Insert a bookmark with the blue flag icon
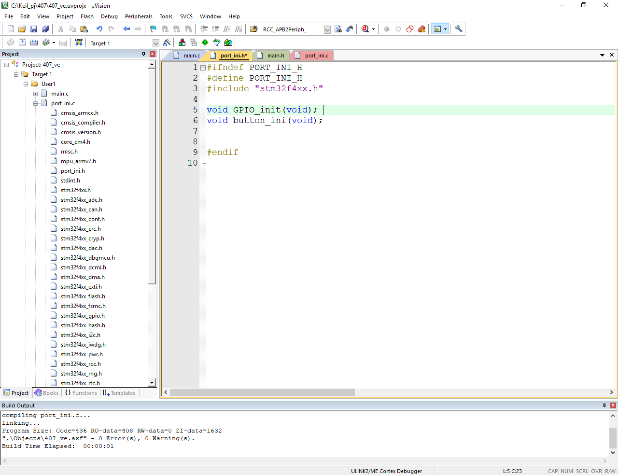 click(x=154, y=29)
